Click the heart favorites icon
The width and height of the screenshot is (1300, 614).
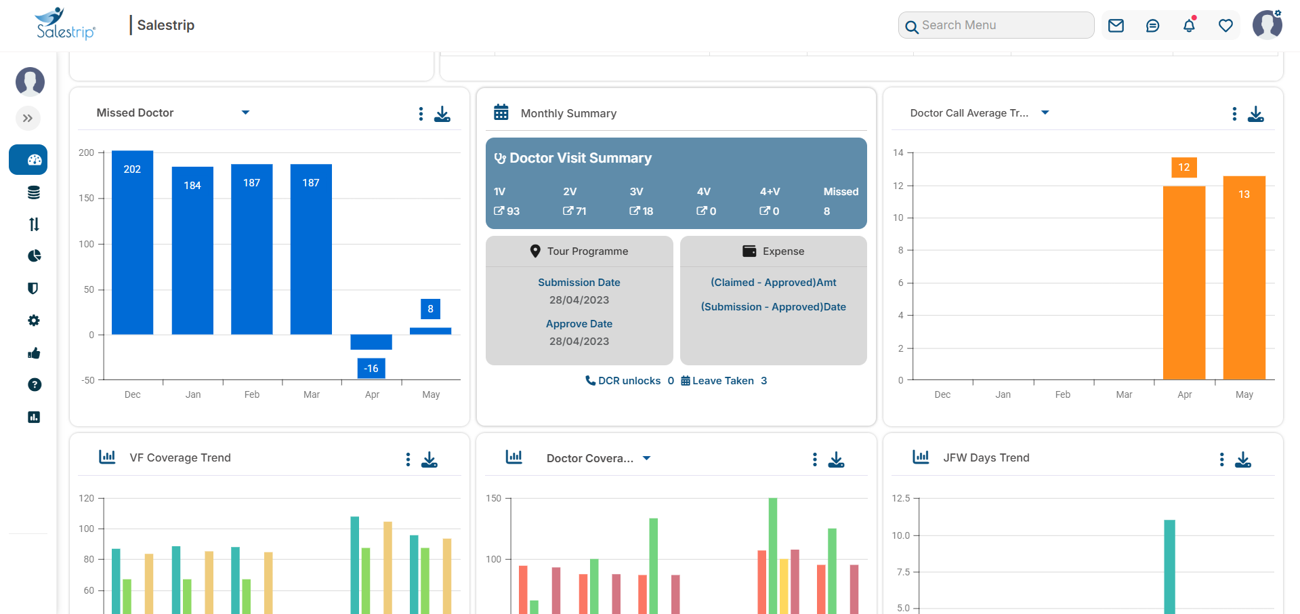[1225, 26]
